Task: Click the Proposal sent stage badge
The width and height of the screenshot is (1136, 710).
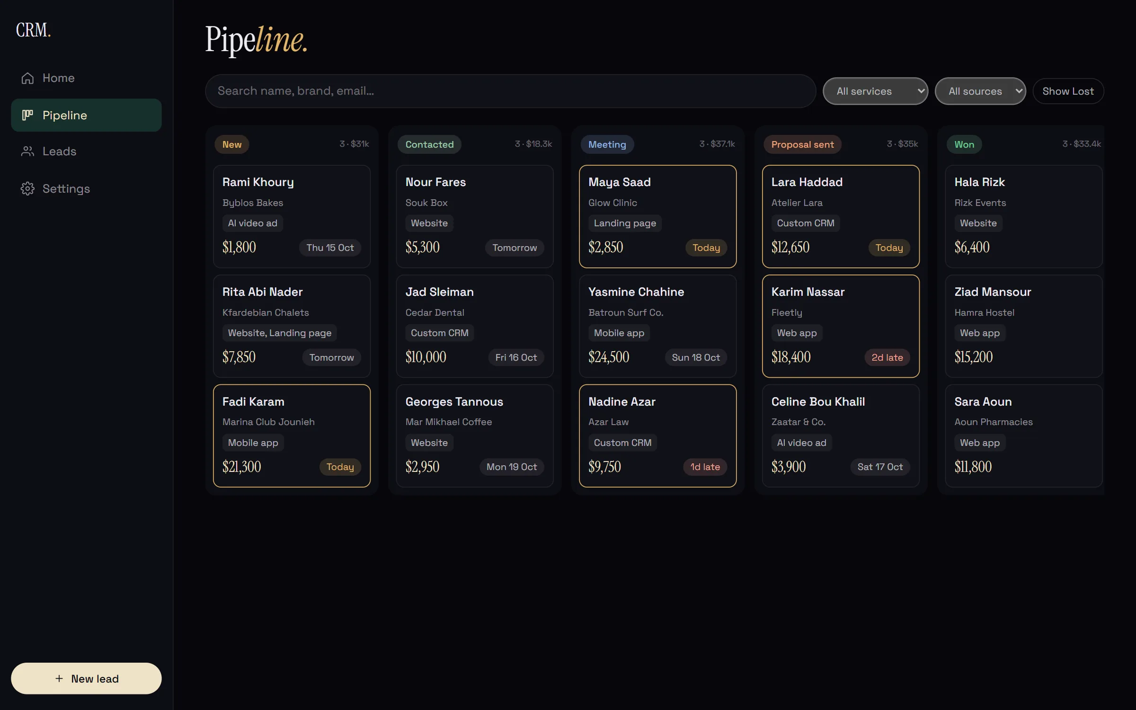Action: point(802,144)
